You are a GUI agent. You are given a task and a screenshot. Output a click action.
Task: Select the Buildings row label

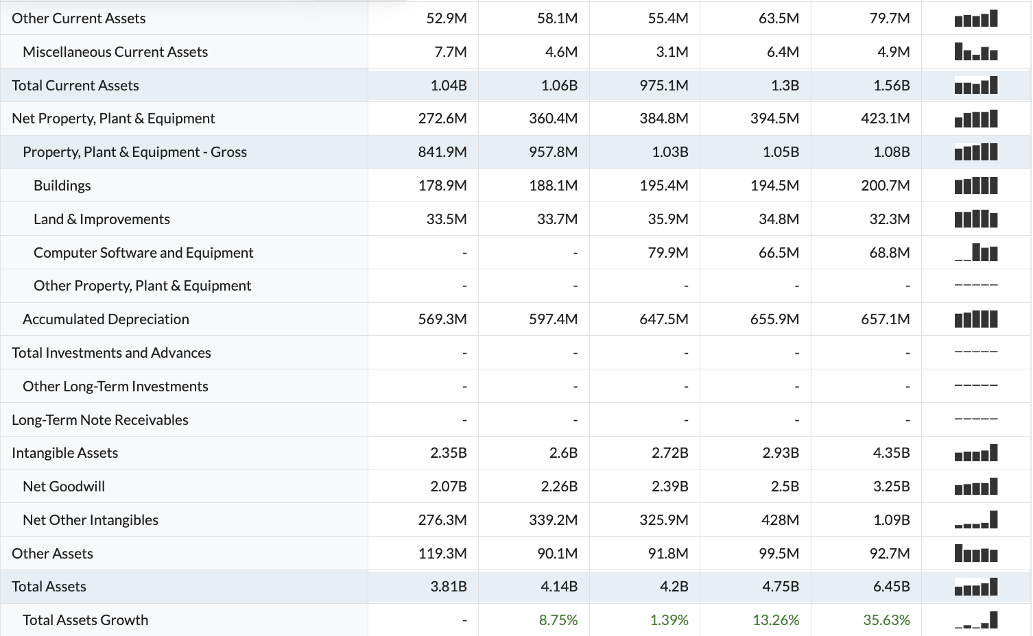click(x=62, y=186)
